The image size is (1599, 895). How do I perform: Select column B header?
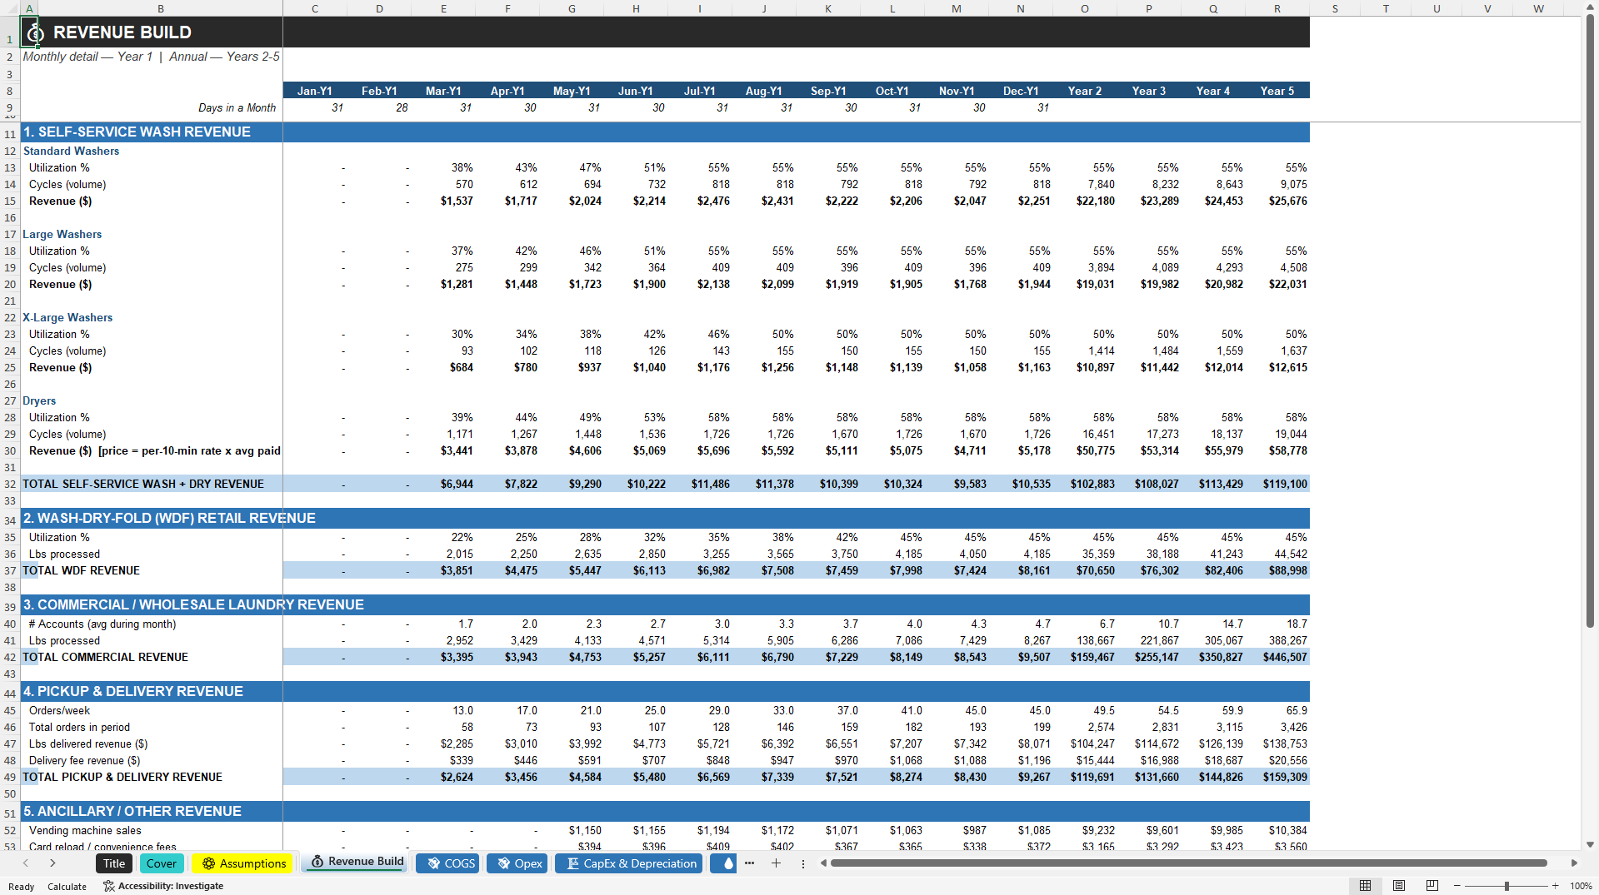point(160,8)
